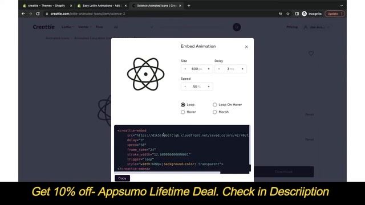Increase the Speed value with plus
The width and height of the screenshot is (365, 205).
click(209, 87)
